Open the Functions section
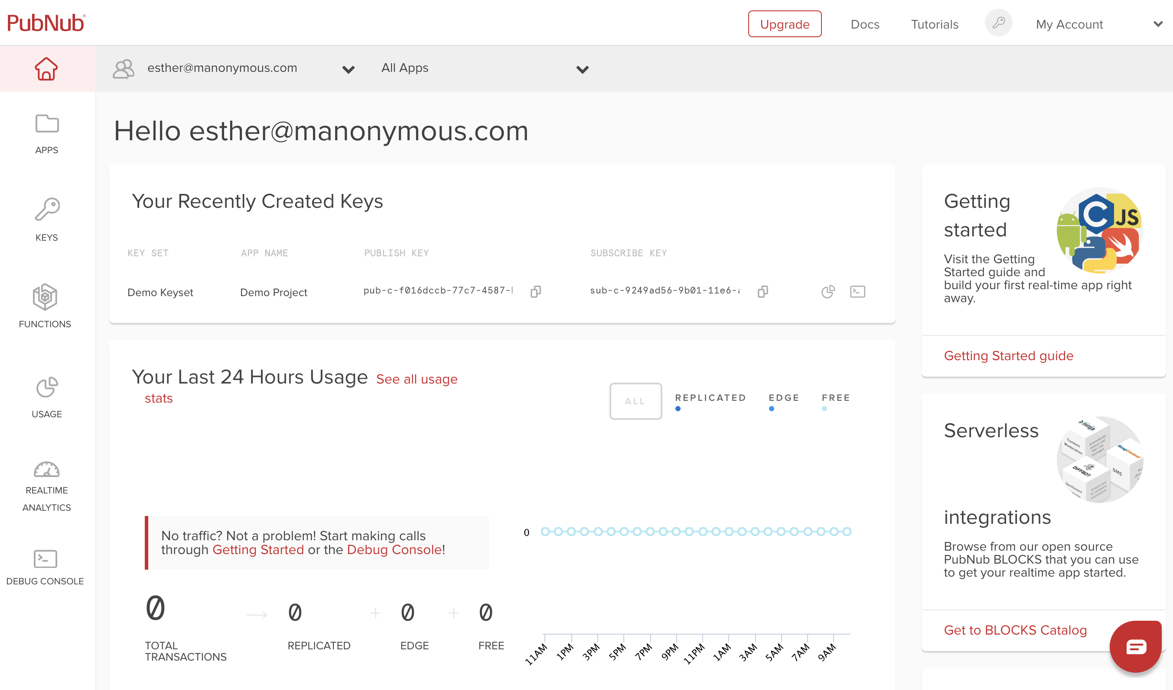The width and height of the screenshot is (1173, 690). click(x=45, y=306)
